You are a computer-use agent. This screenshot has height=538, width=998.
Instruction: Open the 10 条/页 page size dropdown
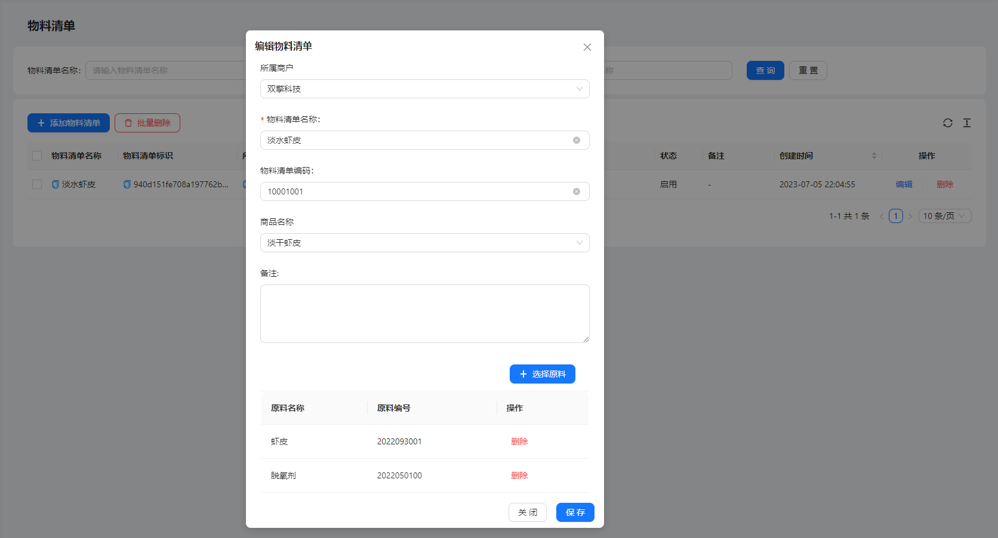(945, 216)
